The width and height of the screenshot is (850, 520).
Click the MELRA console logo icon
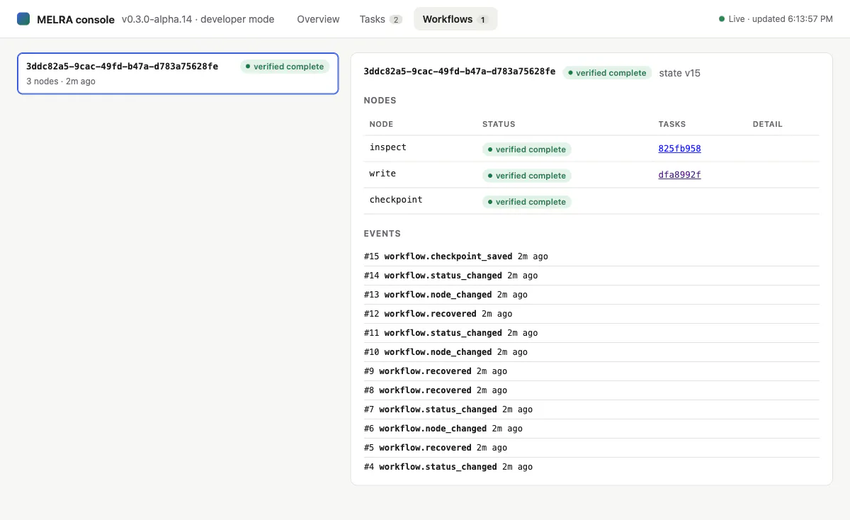click(23, 19)
